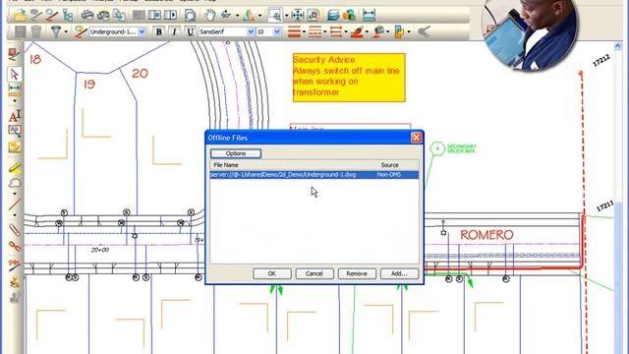Click the rotate page icon
The height and width of the screenshot is (354, 629).
[190, 16]
